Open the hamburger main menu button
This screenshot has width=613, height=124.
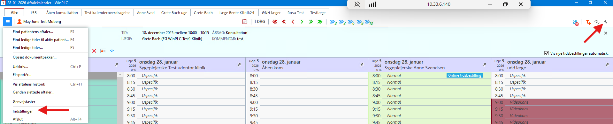7,22
